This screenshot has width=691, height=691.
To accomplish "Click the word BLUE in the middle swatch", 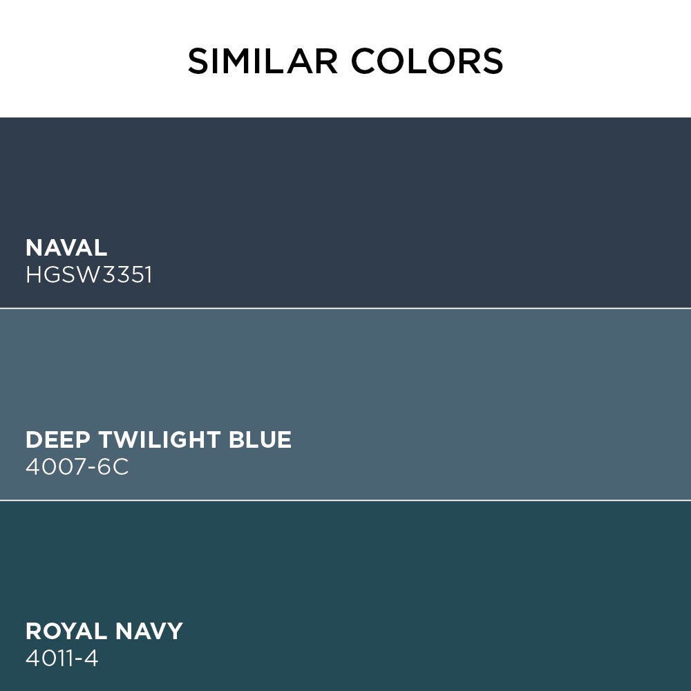I will coord(260,439).
